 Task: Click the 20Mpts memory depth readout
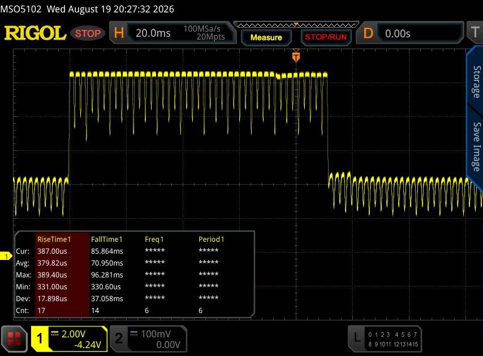click(211, 37)
